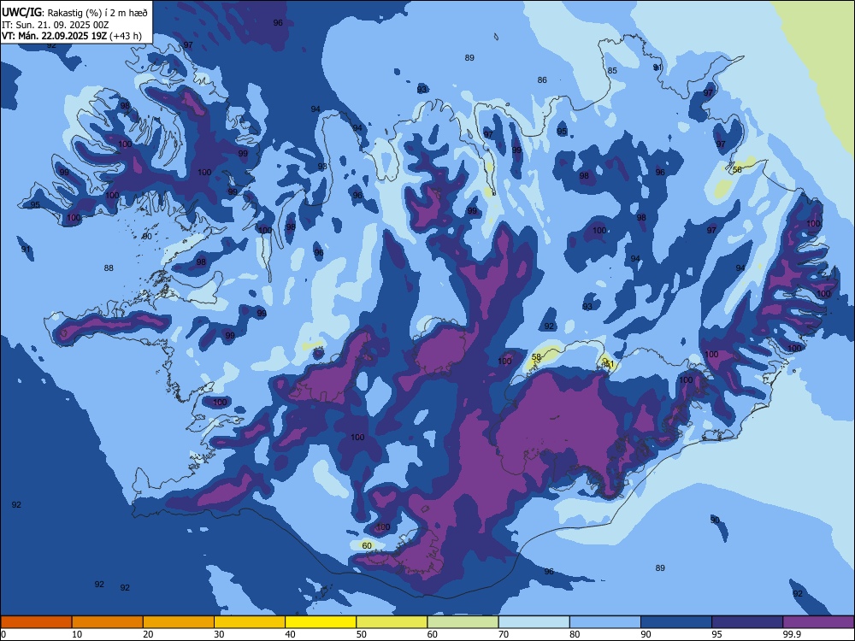855x641 pixels.
Task: Select the bright yellow 40–50 legend swatch
Action: (x=321, y=622)
